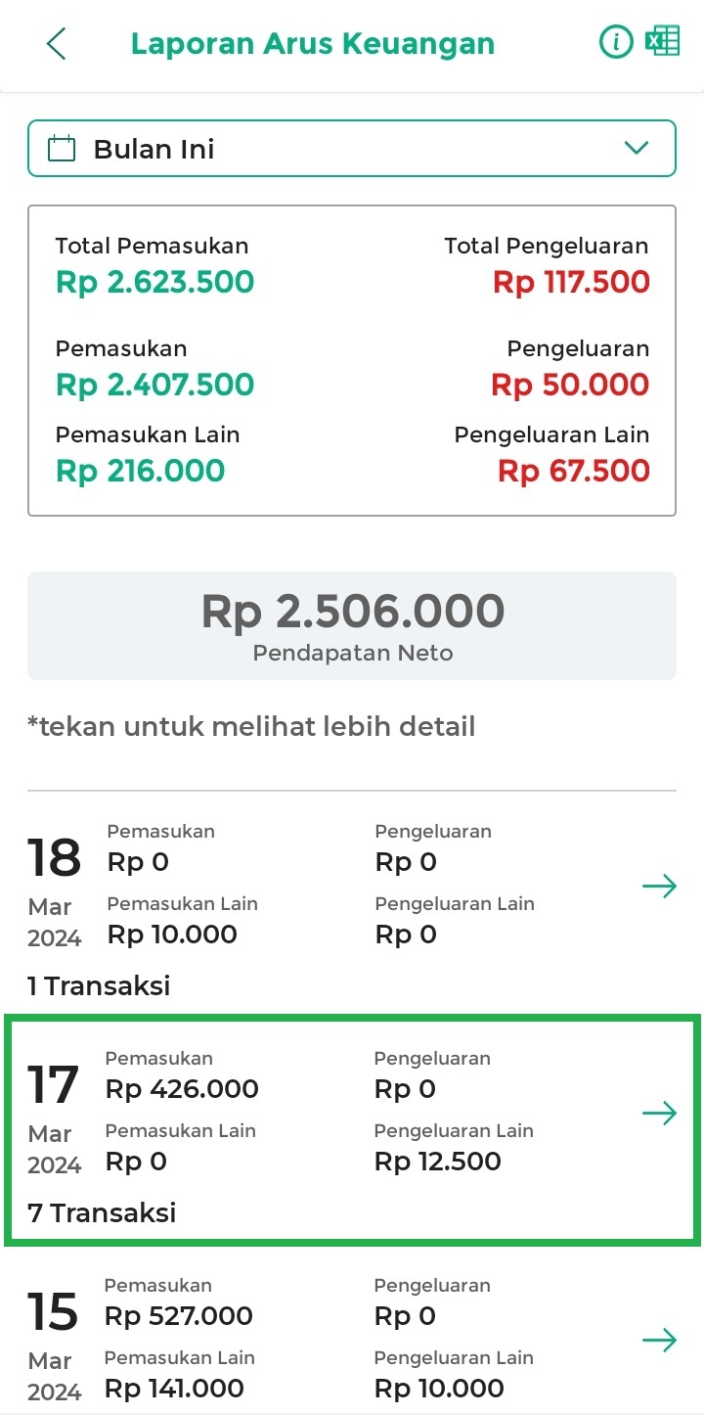Tap the 1 Transaksi label
Viewport: 704px width, 1415px height.
99,986
